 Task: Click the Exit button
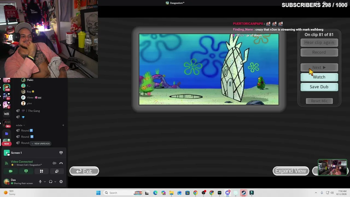tap(84, 171)
